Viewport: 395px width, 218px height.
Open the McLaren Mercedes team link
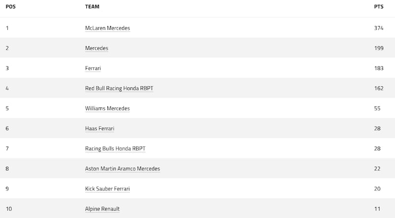point(108,28)
